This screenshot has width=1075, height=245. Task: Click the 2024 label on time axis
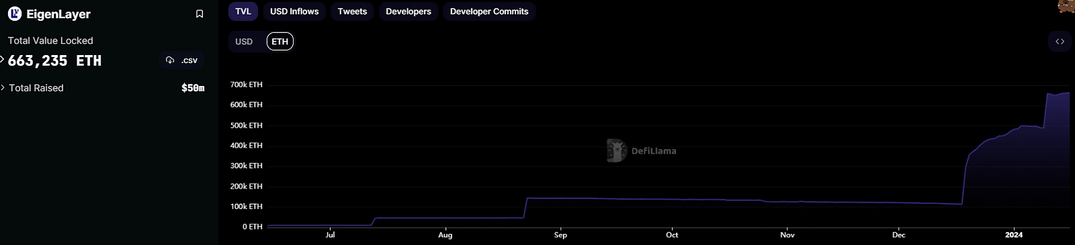click(x=1014, y=235)
